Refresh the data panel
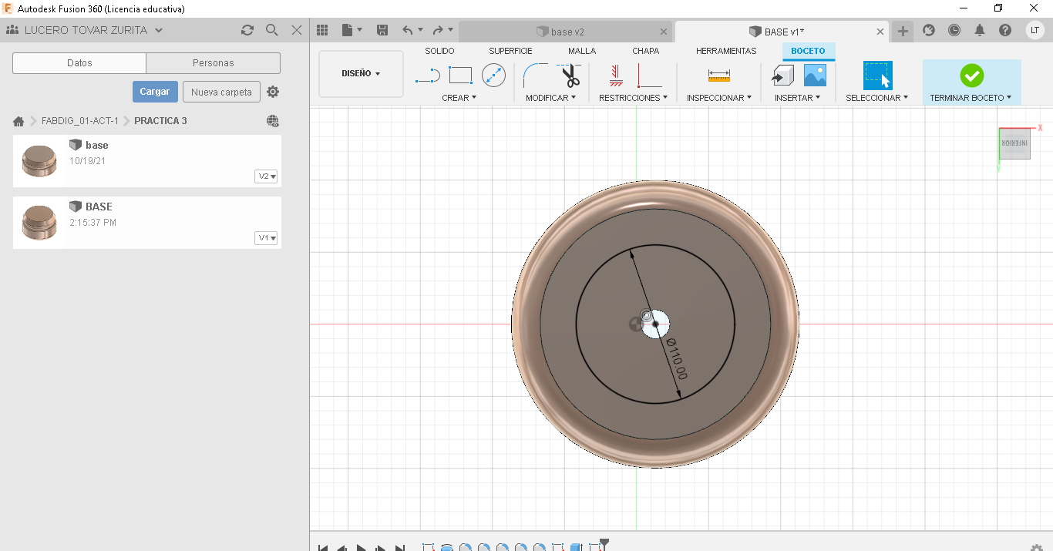The width and height of the screenshot is (1053, 551). coord(247,30)
